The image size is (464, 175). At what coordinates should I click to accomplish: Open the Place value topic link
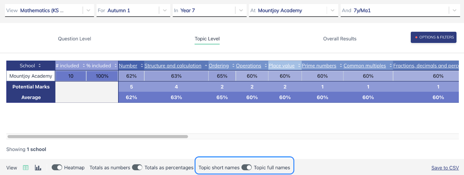click(281, 66)
